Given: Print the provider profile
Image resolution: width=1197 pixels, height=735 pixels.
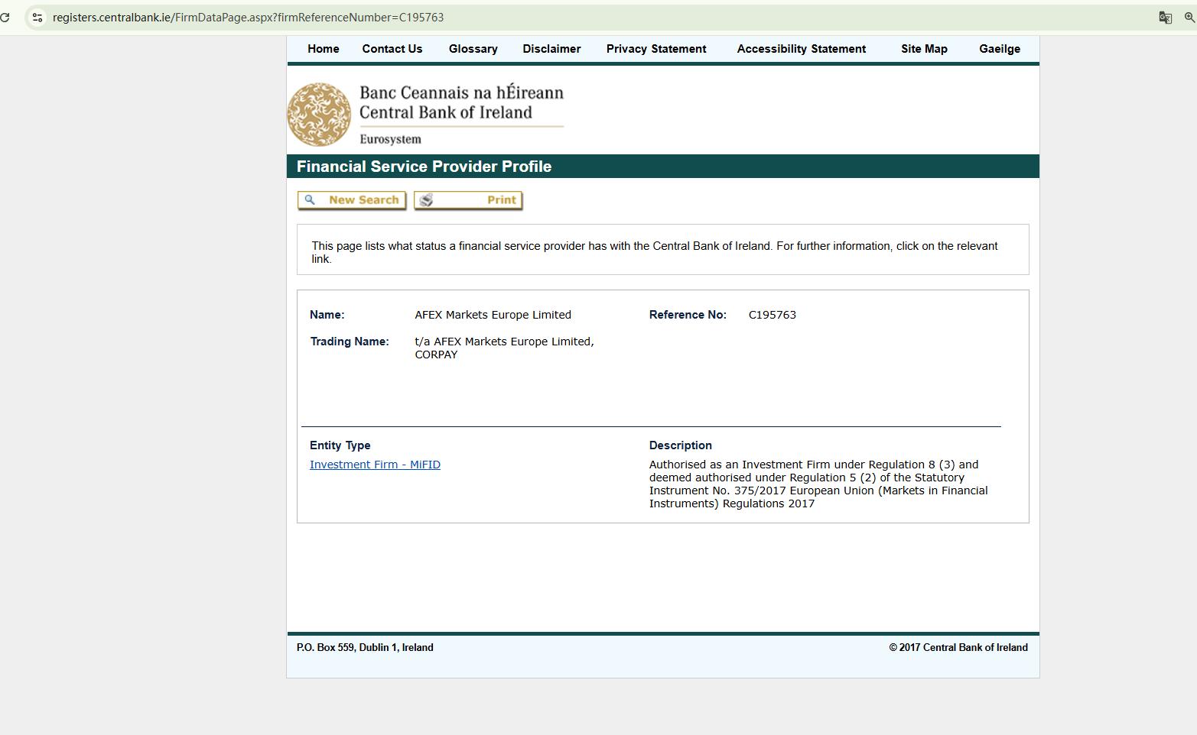Looking at the screenshot, I should tap(468, 200).
